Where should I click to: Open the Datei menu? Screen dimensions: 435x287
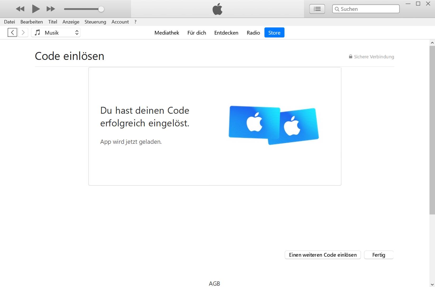[9, 22]
